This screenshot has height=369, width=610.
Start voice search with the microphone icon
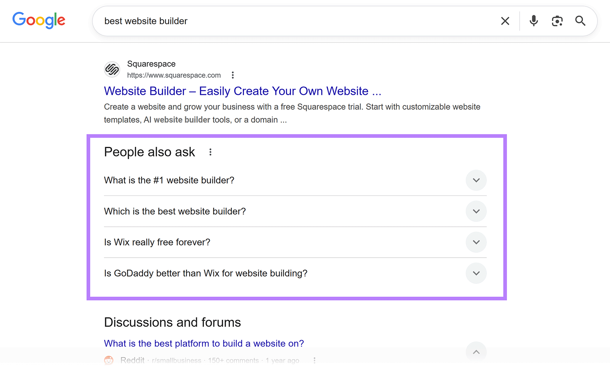point(533,21)
